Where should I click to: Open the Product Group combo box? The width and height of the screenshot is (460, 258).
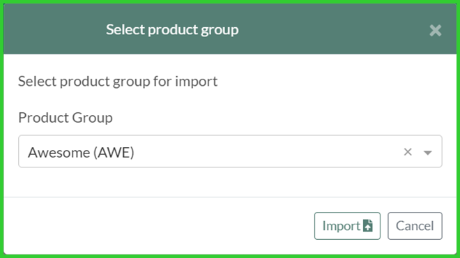point(230,151)
